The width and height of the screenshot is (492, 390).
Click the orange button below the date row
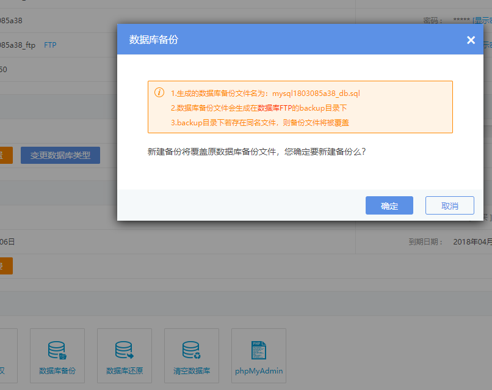5,266
